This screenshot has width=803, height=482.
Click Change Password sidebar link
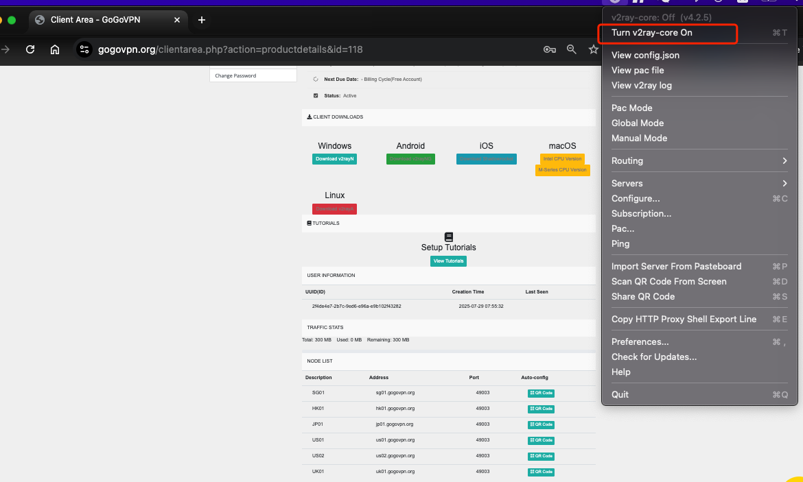[x=253, y=75]
